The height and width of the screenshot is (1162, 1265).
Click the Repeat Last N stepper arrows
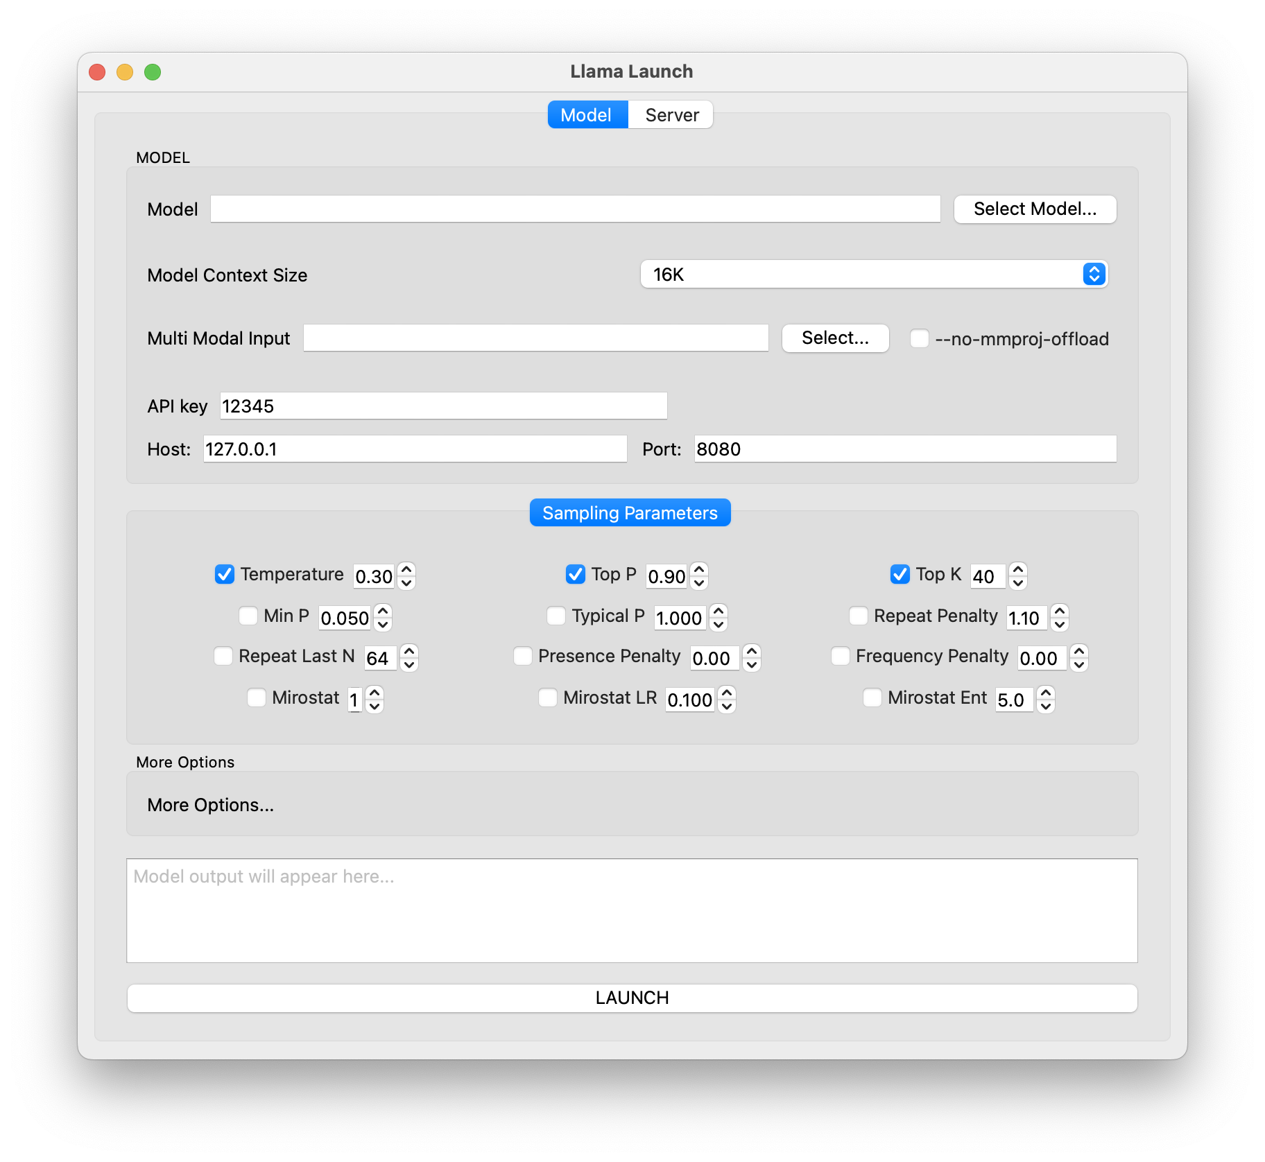[x=410, y=657]
